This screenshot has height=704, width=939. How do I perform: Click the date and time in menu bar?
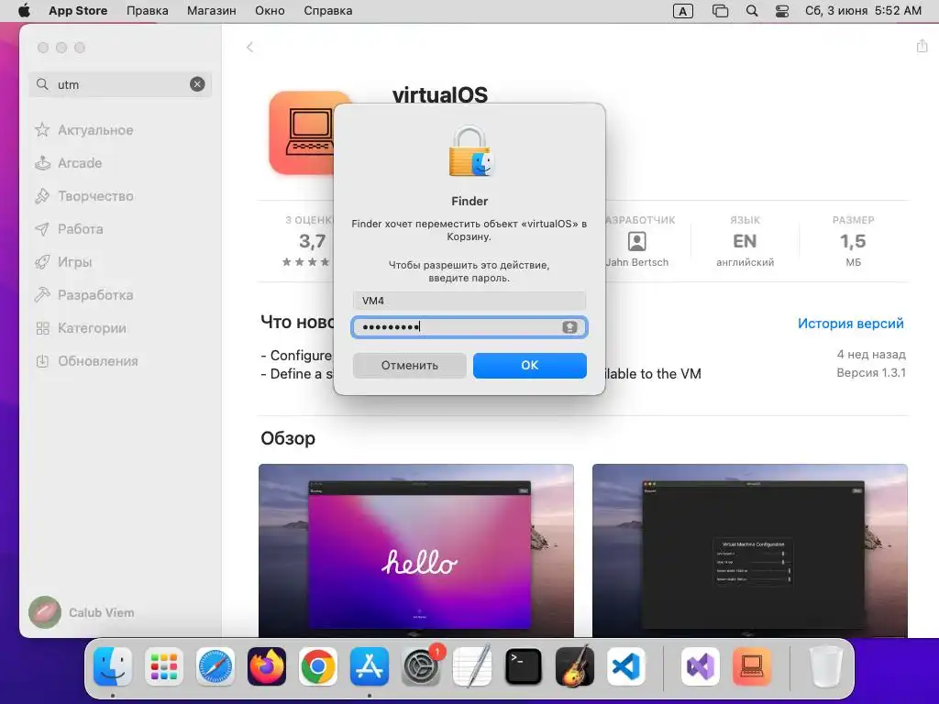tap(863, 11)
